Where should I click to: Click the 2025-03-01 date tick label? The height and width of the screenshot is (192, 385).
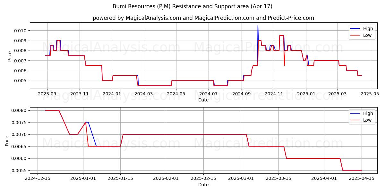241,179
